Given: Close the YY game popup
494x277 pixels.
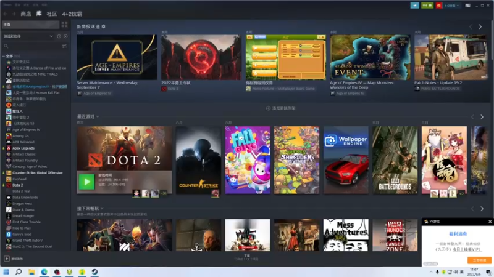Looking at the screenshot, I should [x=490, y=222].
